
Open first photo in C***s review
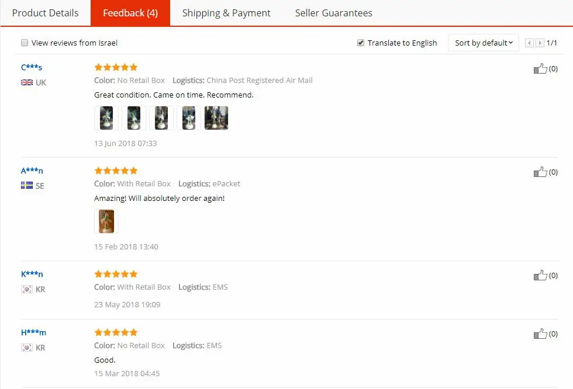pyautogui.click(x=106, y=118)
